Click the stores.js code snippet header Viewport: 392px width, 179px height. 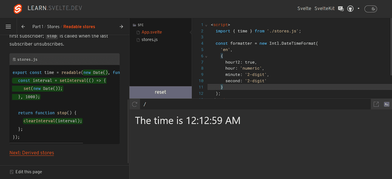point(64,60)
